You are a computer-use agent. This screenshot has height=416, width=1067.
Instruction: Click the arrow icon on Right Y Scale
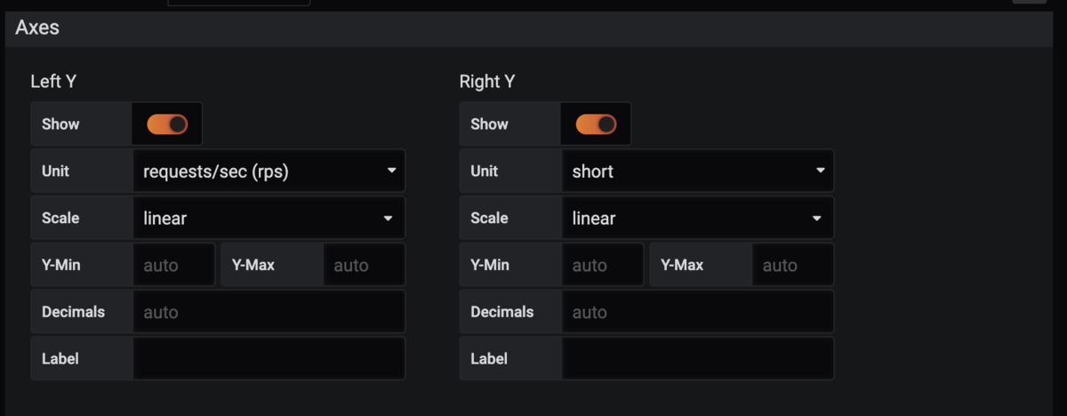point(816,218)
